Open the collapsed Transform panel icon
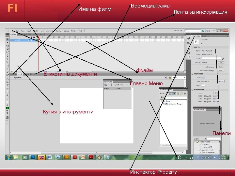Viewport: 235px width, 176px height. pyautogui.click(x=189, y=57)
